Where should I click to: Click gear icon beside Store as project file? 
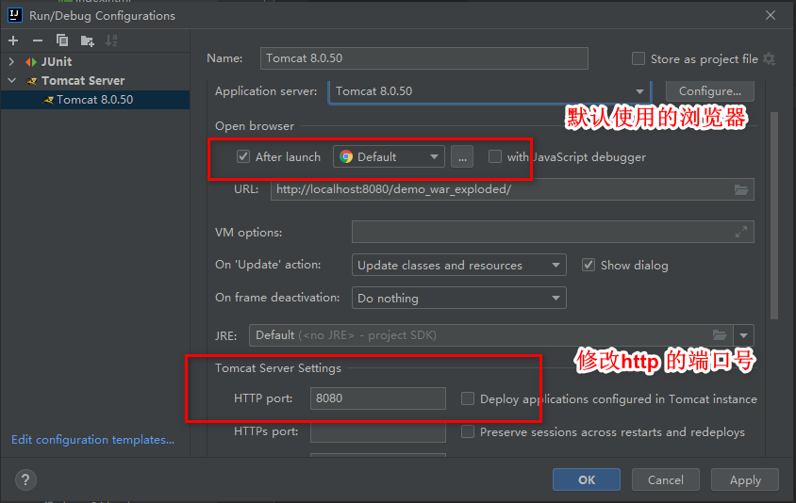(x=770, y=58)
